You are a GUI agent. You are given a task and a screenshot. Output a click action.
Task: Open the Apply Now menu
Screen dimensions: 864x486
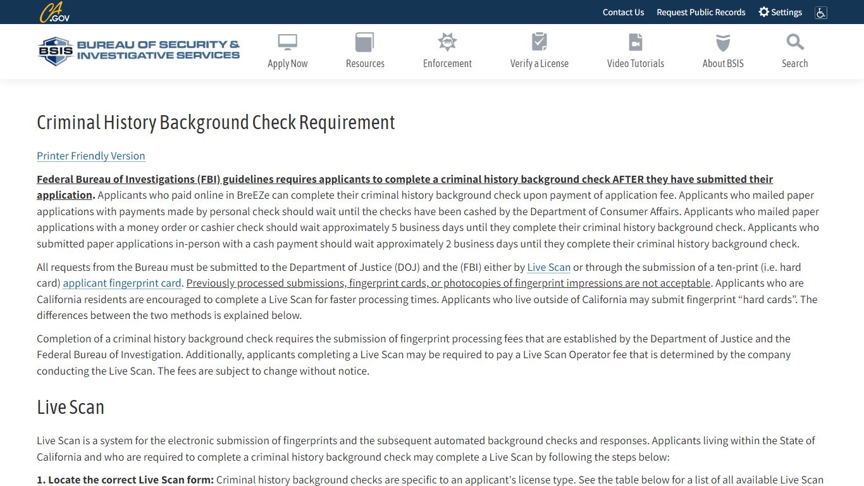click(x=288, y=63)
